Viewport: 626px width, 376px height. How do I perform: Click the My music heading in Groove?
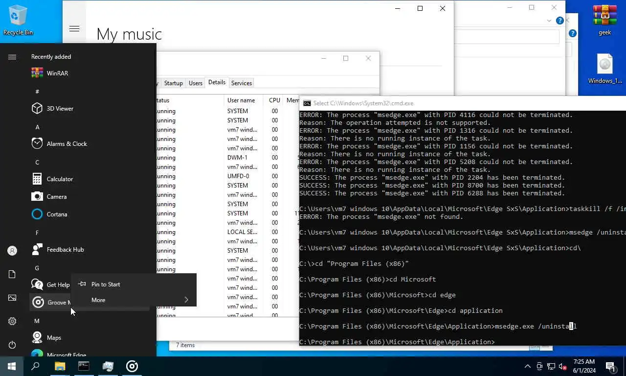129,34
